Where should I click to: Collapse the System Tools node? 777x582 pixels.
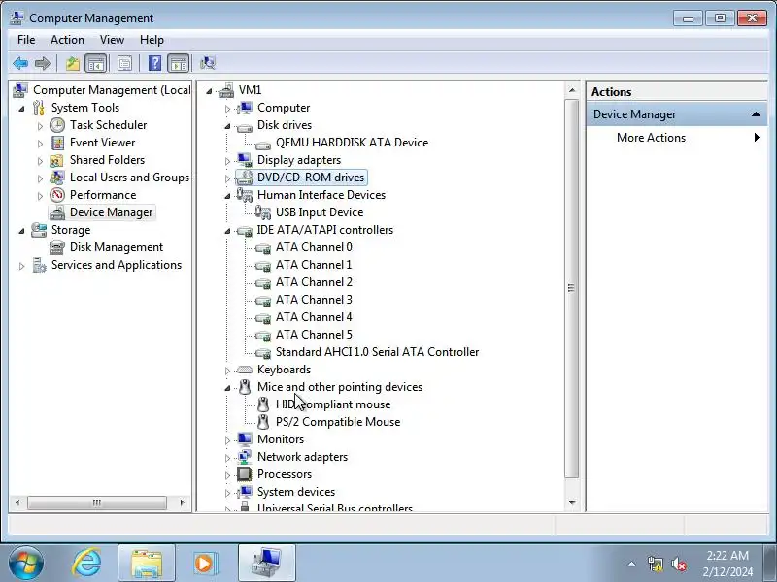click(x=21, y=109)
